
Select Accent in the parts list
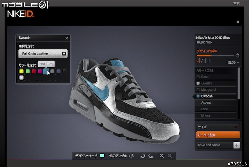(x=216, y=103)
